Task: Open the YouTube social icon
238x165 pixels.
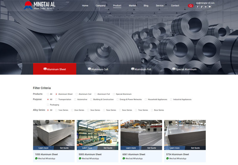Action: (209, 7)
